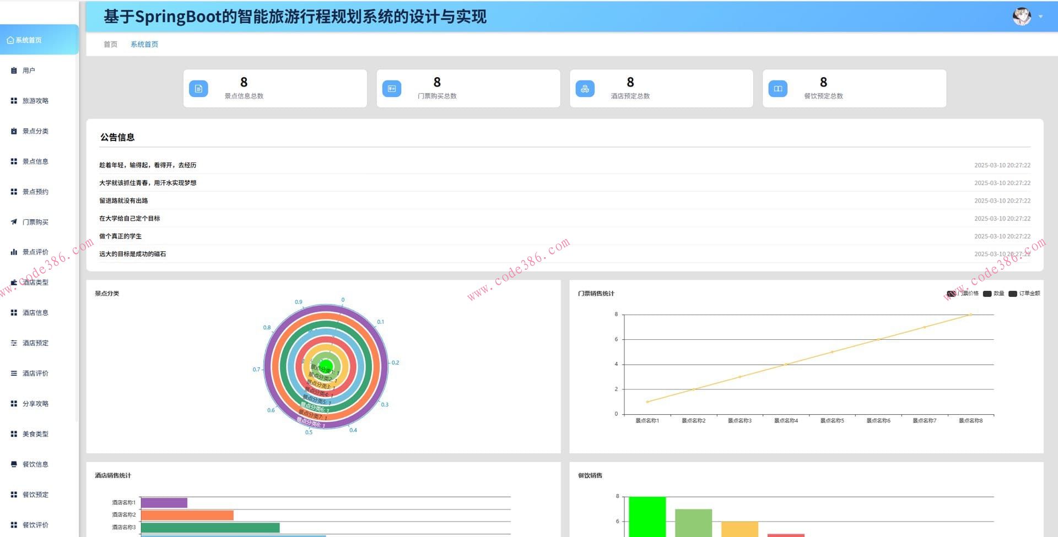Click the 酒店预定总数 card icon
Image resolution: width=1058 pixels, height=537 pixels.
pos(585,89)
